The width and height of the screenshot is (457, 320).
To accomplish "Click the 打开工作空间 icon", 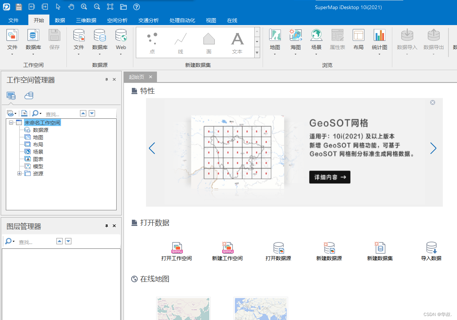I will pyautogui.click(x=177, y=248).
